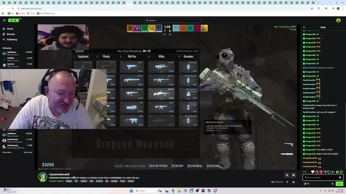Open the emoji picker in message box

[340, 177]
